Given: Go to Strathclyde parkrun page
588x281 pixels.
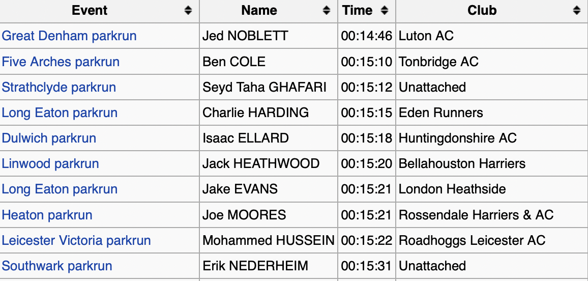Looking at the screenshot, I should (59, 88).
